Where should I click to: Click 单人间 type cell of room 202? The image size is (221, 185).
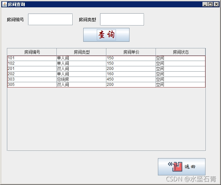pos(82,74)
